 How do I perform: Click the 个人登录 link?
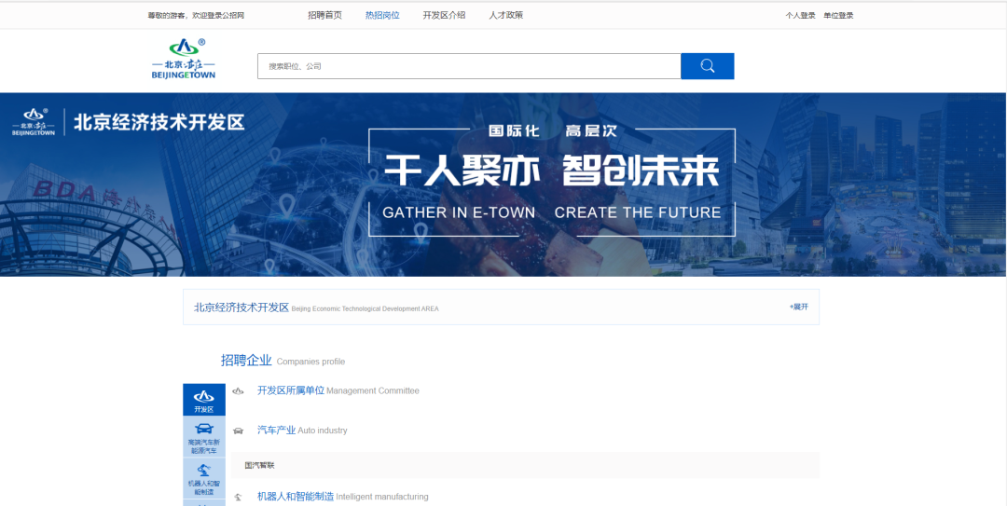pyautogui.click(x=800, y=15)
